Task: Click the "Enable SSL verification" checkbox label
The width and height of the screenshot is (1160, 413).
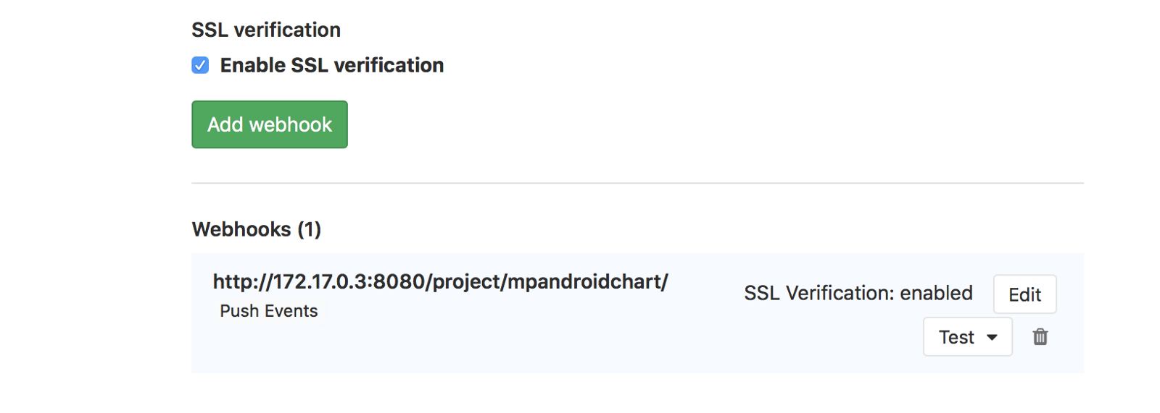Action: (x=331, y=65)
